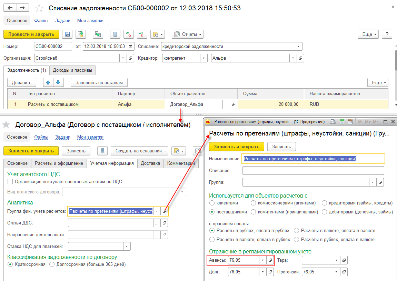Switch to Задолженность (1) tab
Viewport: 397px width, 281px height.
click(27, 70)
